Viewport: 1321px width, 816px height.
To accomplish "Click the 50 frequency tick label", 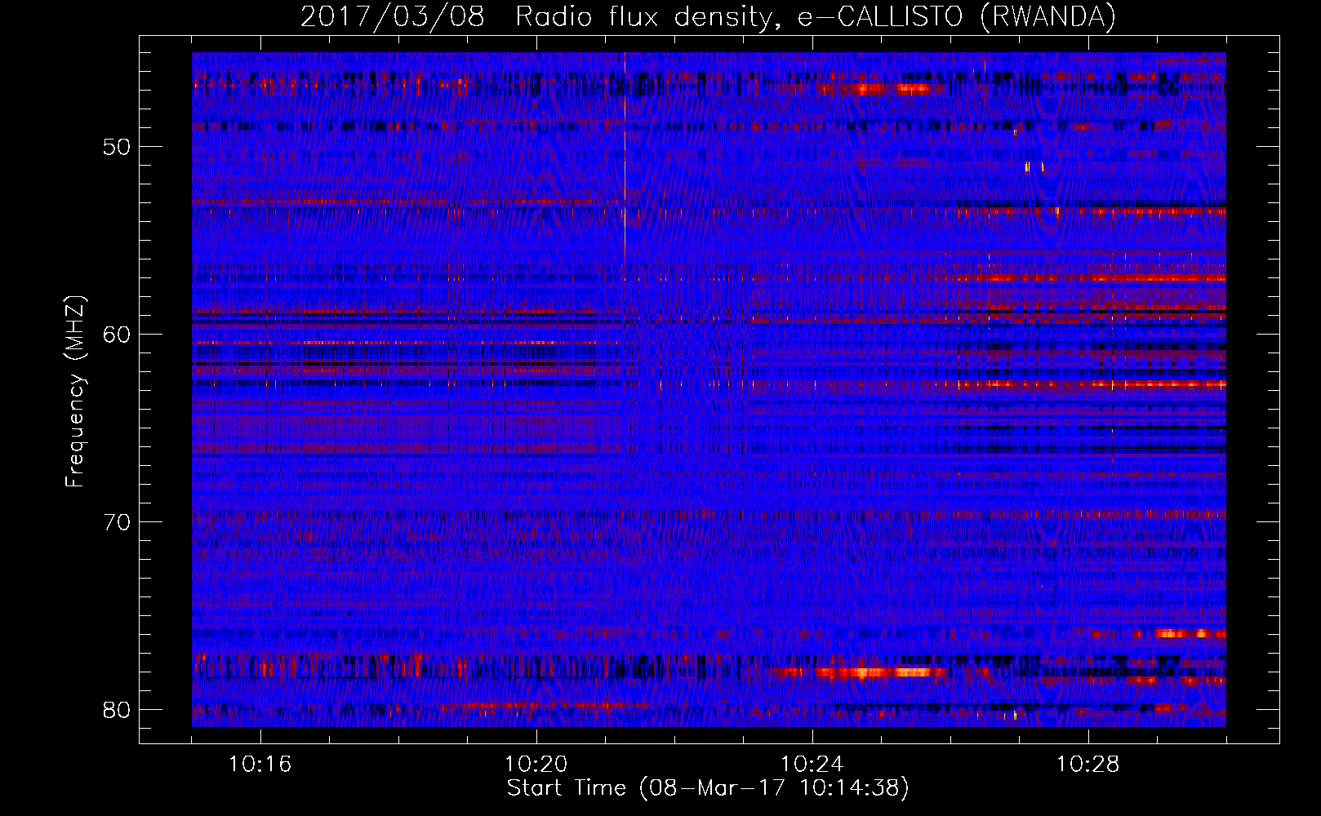I will pos(117,147).
